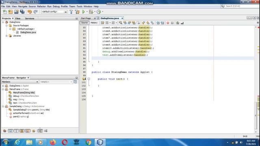
Task: Toggle Show Inner Classes in Navigator
Action: 28,131
